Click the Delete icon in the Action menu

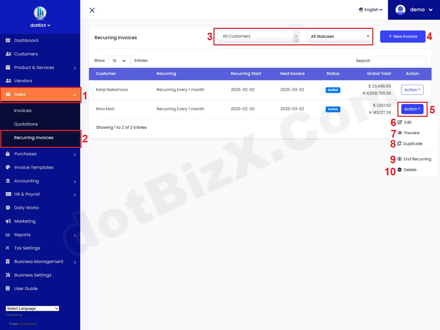tap(400, 169)
